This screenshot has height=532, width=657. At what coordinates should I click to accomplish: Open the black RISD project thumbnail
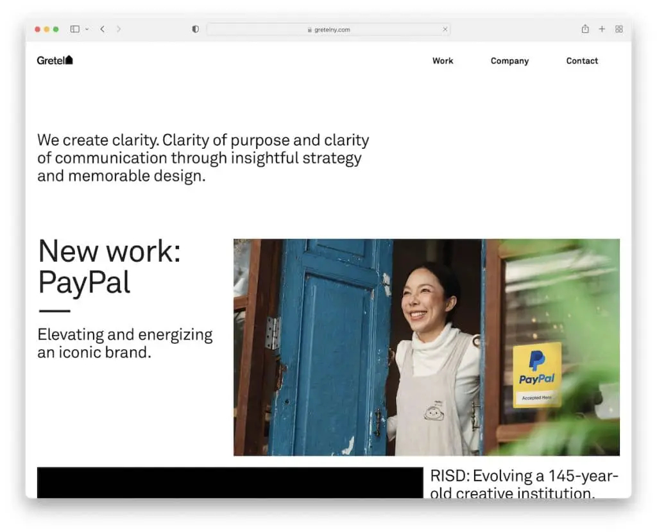tap(230, 483)
